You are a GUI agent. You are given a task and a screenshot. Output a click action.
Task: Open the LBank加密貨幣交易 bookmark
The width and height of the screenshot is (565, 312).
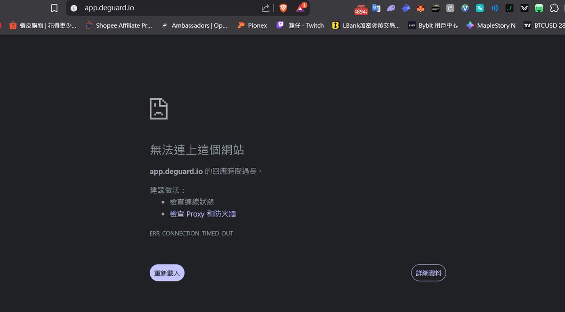point(366,25)
